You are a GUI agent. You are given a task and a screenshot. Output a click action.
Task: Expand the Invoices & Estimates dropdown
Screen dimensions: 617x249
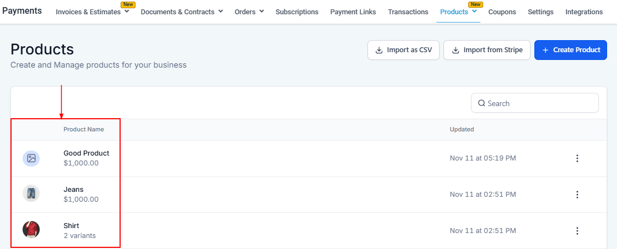coord(127,12)
